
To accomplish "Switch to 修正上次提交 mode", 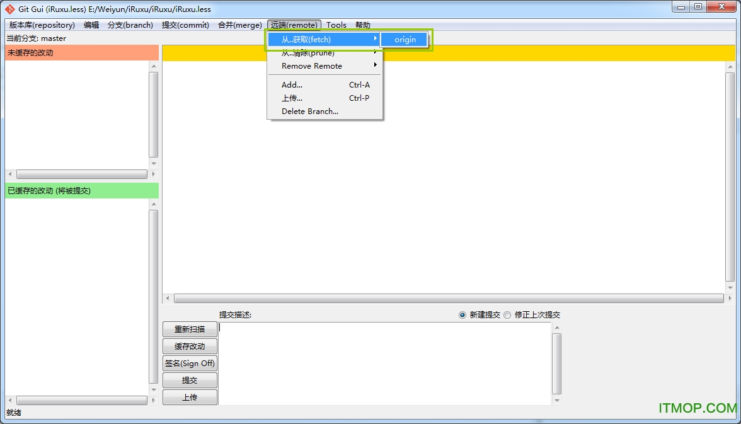I will tap(507, 315).
